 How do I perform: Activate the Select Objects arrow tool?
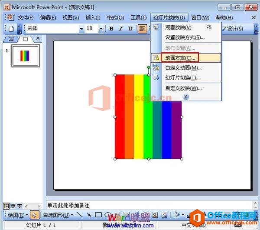click(x=35, y=215)
